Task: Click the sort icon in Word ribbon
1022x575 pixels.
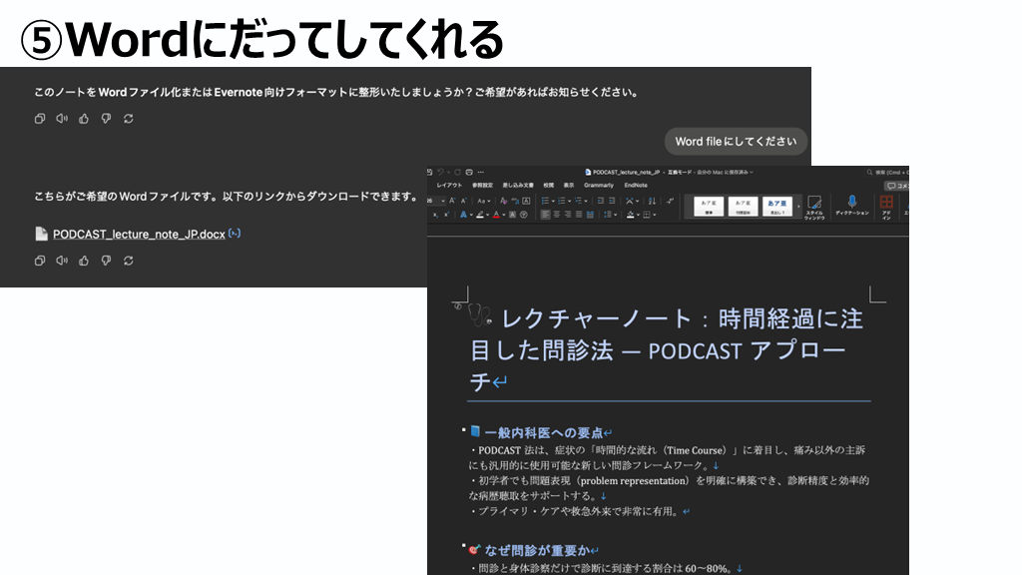Action: coord(655,201)
